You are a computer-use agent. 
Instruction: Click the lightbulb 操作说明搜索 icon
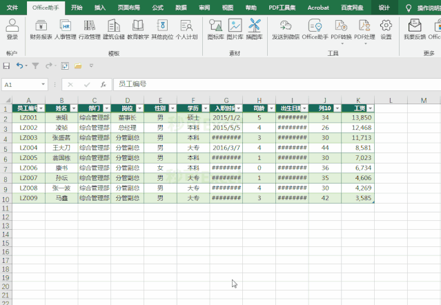pos(409,8)
